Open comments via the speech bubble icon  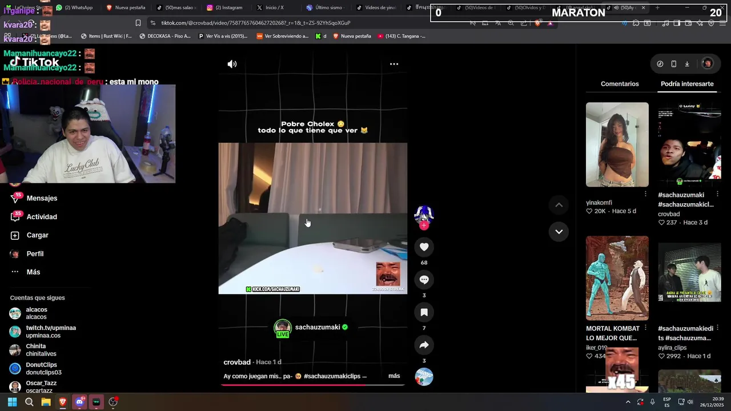(x=424, y=280)
